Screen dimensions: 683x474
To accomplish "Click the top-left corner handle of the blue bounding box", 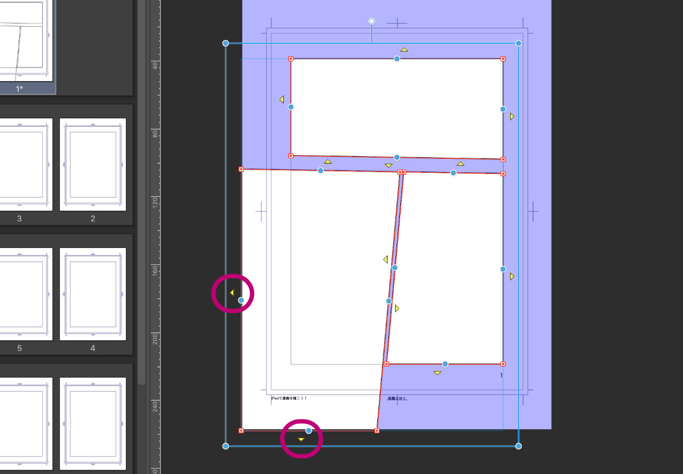I will tap(226, 43).
